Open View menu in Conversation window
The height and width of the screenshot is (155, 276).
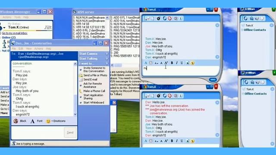point(29,49)
